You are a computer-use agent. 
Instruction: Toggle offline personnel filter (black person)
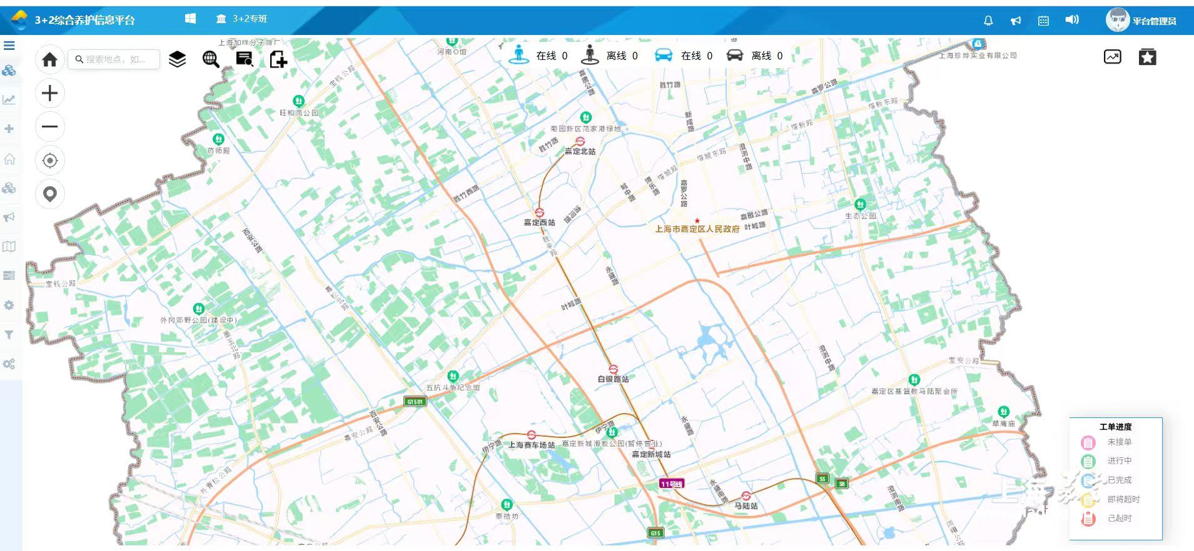click(589, 55)
